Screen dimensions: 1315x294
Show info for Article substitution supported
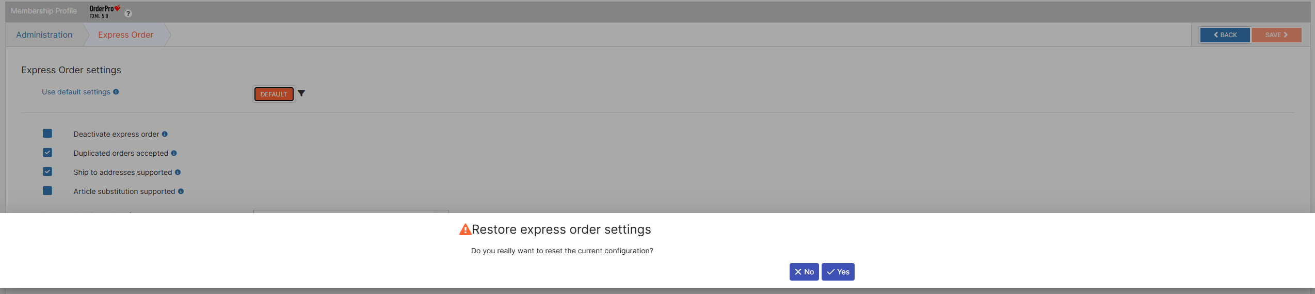tap(181, 191)
